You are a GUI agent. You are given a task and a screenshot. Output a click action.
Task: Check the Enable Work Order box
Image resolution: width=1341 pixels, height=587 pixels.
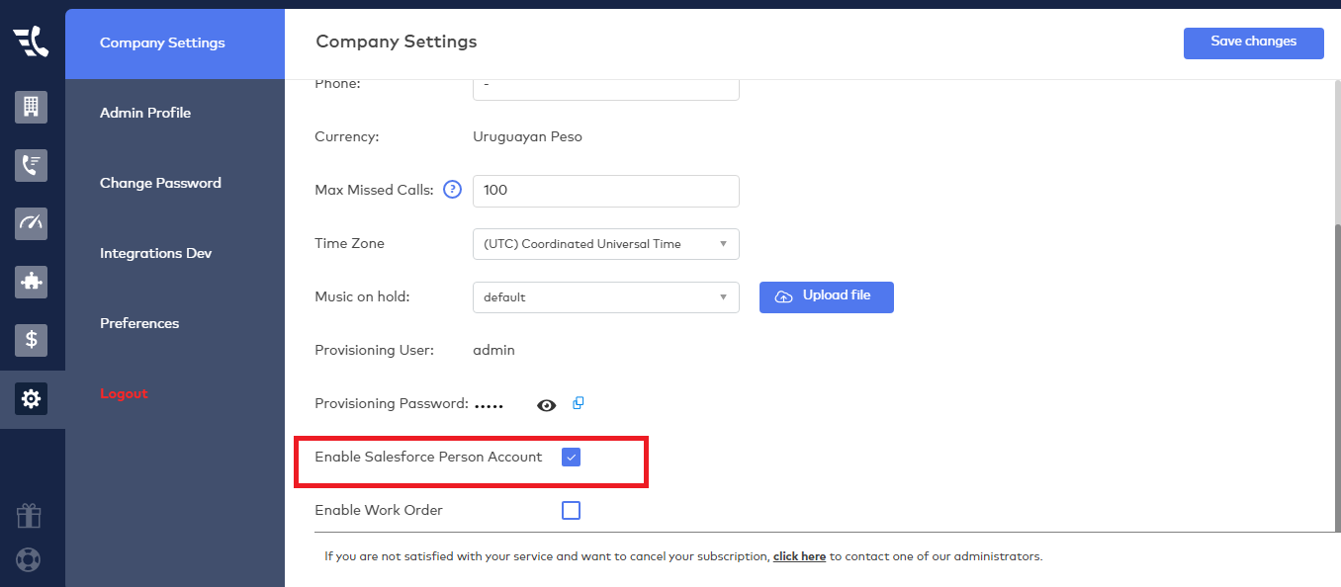pyautogui.click(x=571, y=511)
